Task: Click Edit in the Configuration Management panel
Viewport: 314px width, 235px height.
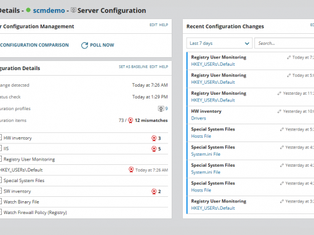Action: [x=153, y=25]
